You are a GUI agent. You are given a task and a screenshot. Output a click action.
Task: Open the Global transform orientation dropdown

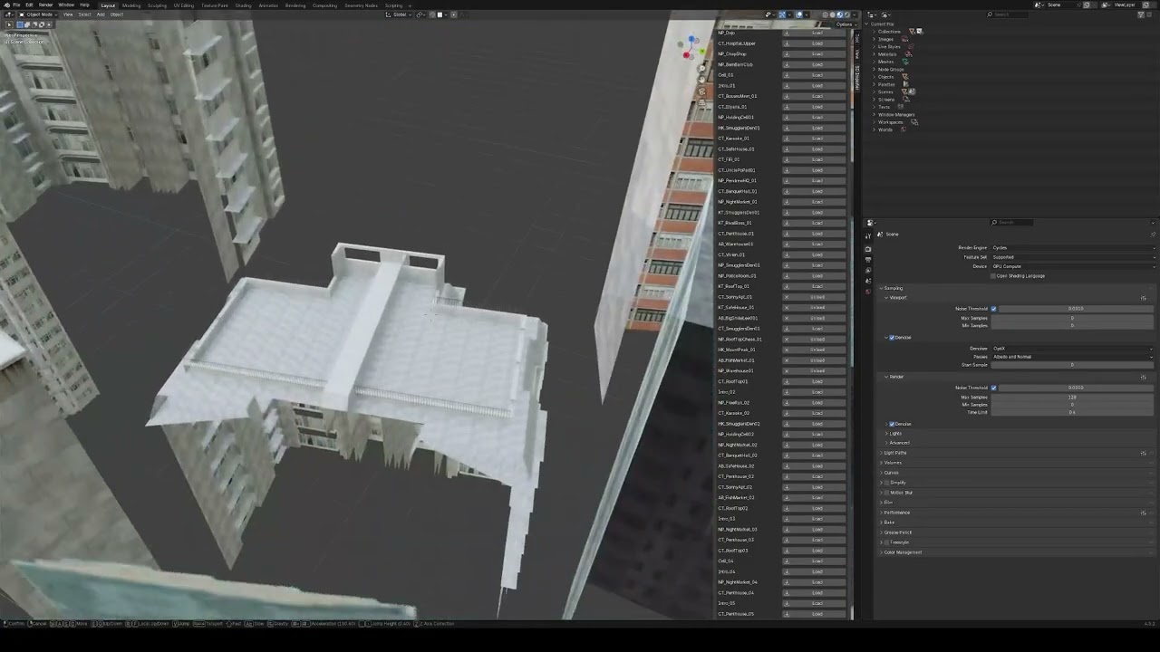(399, 14)
